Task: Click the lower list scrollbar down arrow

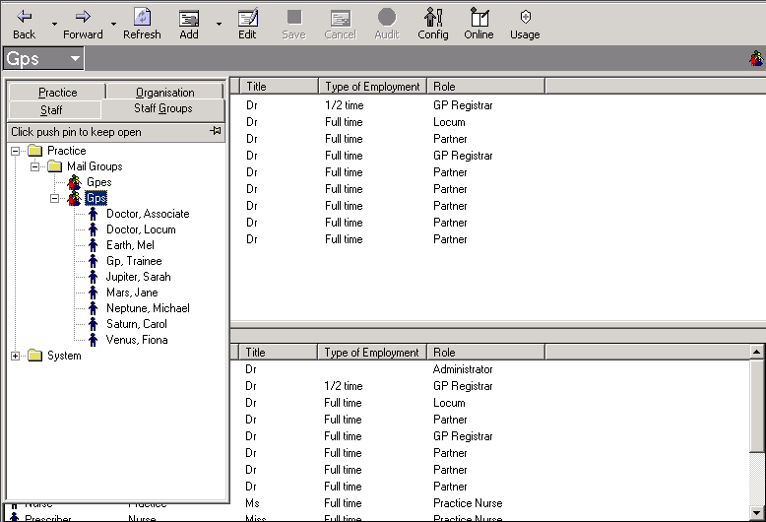Action: click(757, 514)
